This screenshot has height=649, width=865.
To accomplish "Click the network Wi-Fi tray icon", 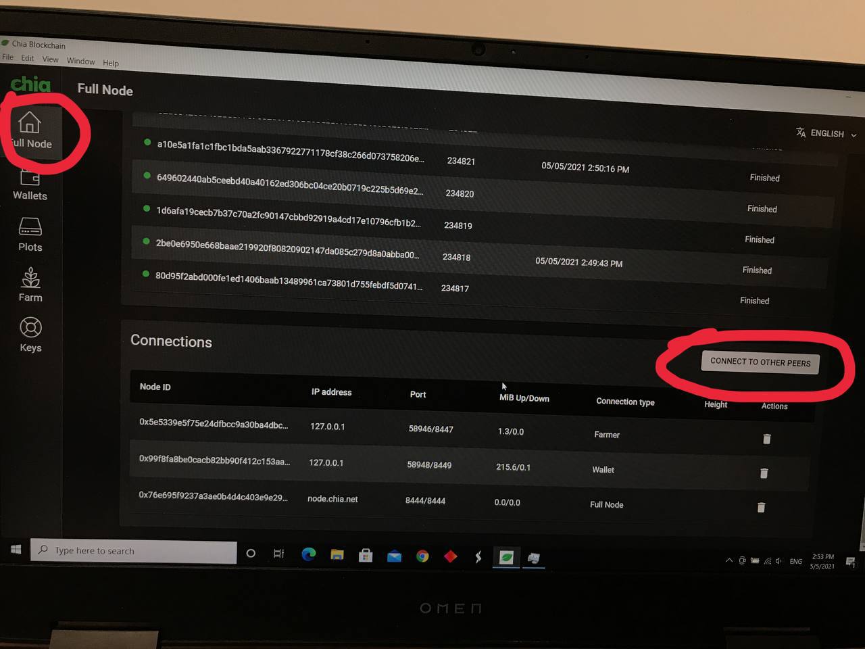I will (x=767, y=561).
